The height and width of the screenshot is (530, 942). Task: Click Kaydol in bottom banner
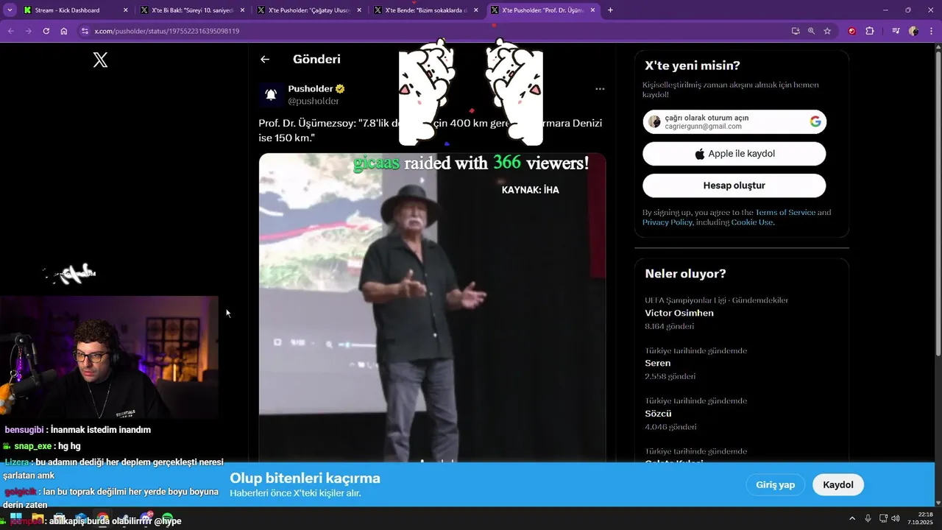[838, 484]
